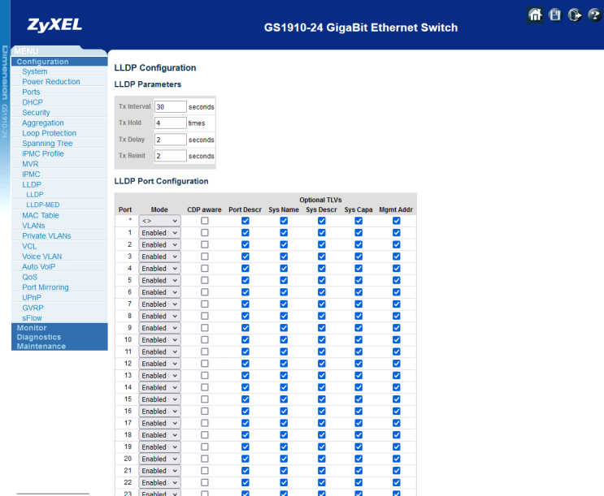The image size is (604, 496).
Task: Open the Power Reduction menu item
Action: coord(51,82)
